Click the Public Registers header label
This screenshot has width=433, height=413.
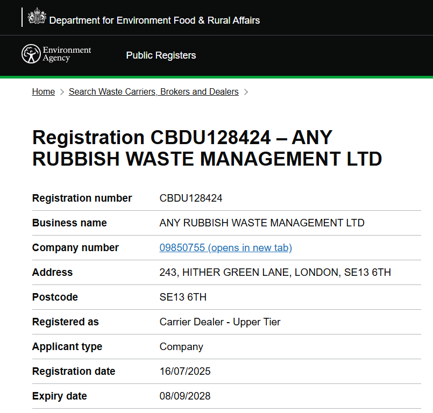click(161, 55)
